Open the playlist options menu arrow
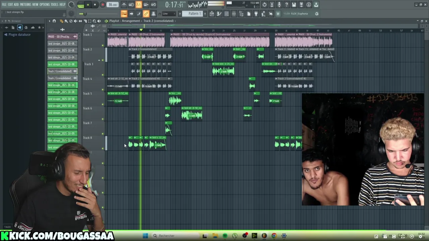This screenshot has height=241, width=429. coord(49,21)
